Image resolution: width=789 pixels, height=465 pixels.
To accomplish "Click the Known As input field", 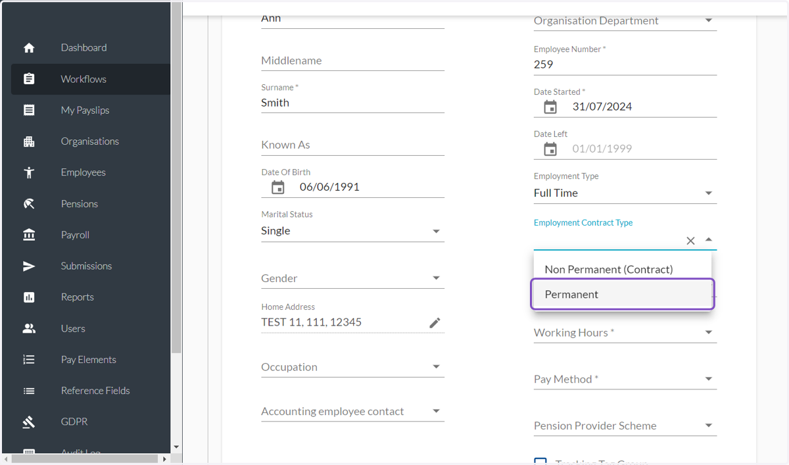I will pos(352,145).
